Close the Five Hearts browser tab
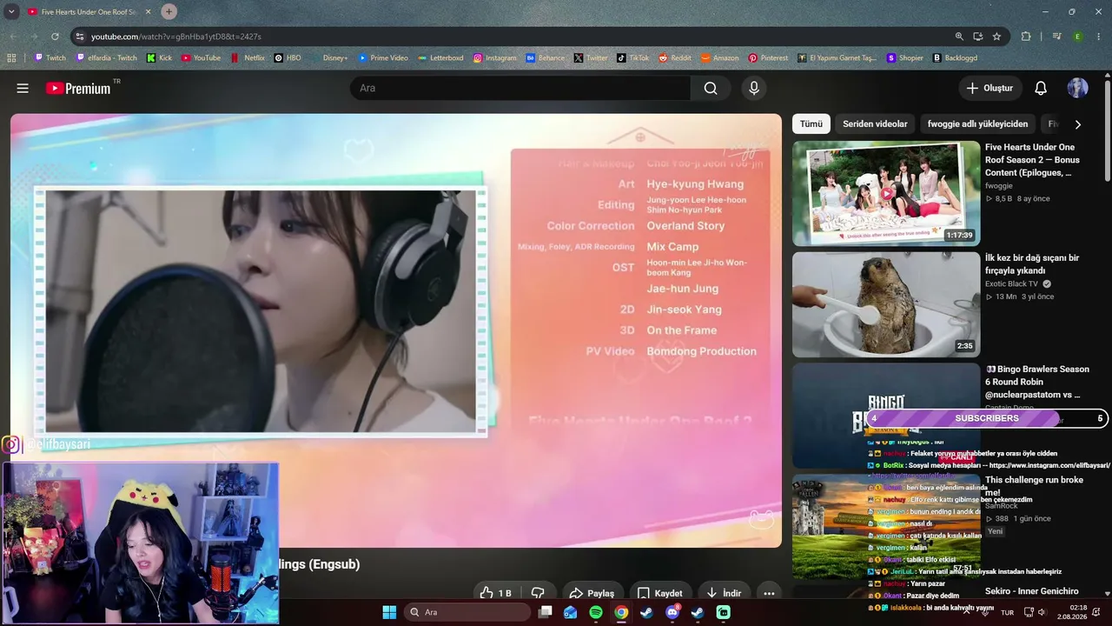This screenshot has width=1112, height=626. [x=146, y=12]
